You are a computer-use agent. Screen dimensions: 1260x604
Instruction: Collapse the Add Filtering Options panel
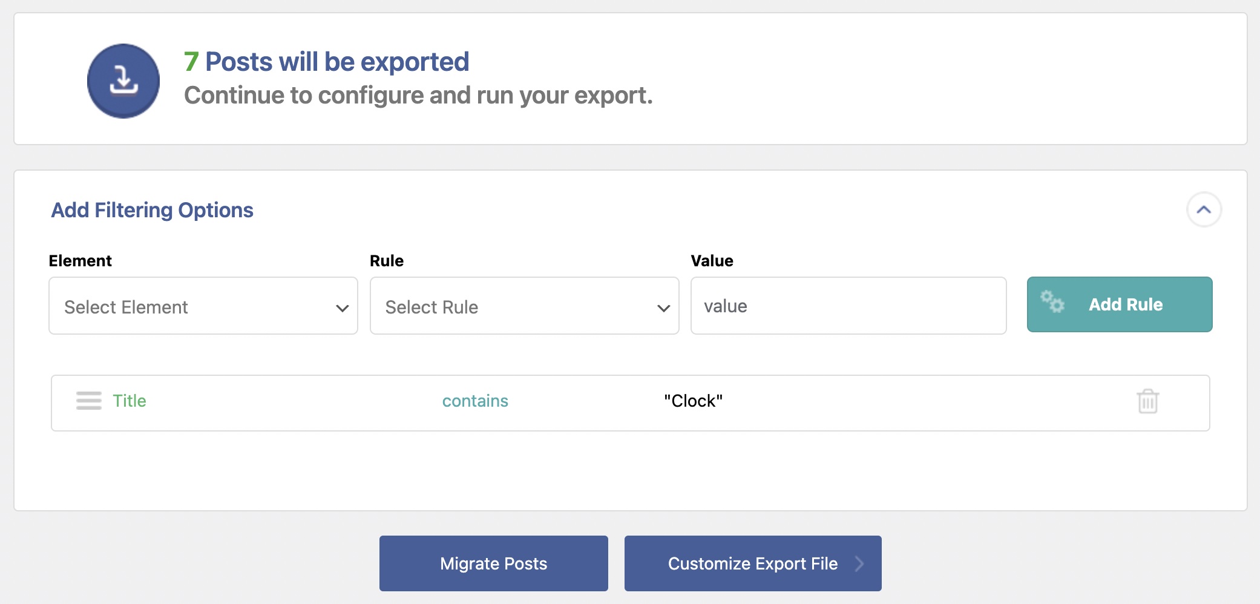coord(1204,210)
